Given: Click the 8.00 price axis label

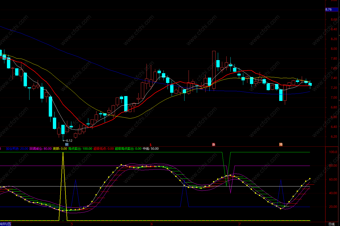Looking at the screenshot, I should coord(334,49).
